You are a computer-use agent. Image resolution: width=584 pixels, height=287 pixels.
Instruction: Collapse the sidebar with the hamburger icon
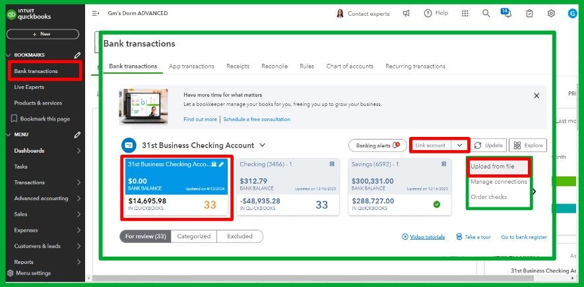point(95,13)
